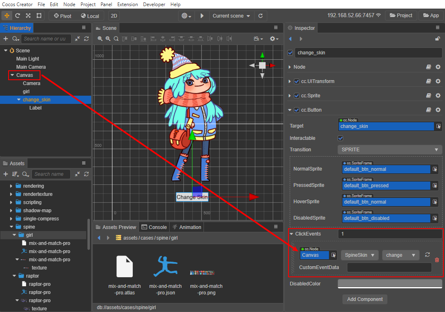Click the Play preview button

tap(202, 16)
